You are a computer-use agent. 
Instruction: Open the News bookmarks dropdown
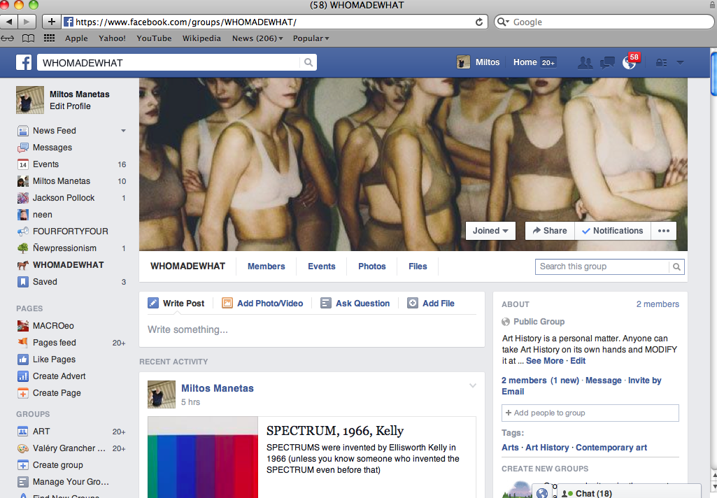click(257, 38)
